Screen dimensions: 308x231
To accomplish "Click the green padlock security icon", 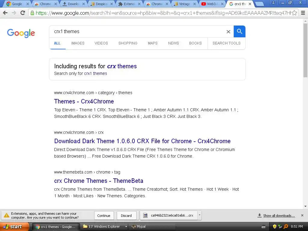I will coord(32,13).
